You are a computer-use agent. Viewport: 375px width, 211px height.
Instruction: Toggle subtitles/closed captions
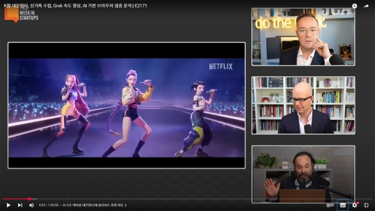tap(343, 205)
